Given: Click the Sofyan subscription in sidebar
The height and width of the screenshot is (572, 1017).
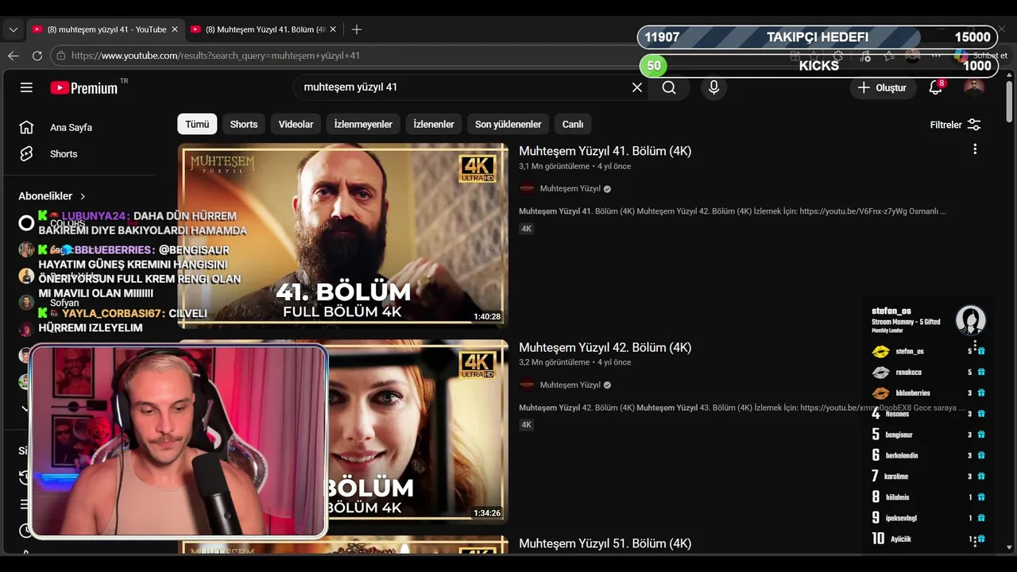Looking at the screenshot, I should point(64,303).
